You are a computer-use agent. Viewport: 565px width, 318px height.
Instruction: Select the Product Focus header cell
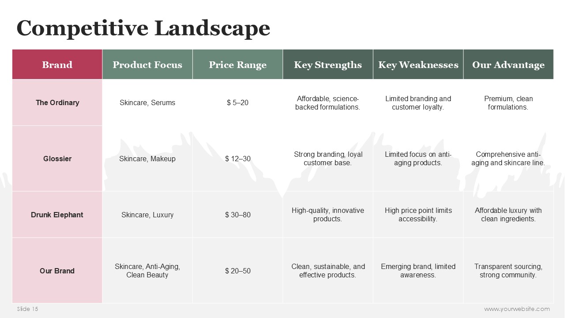(147, 64)
